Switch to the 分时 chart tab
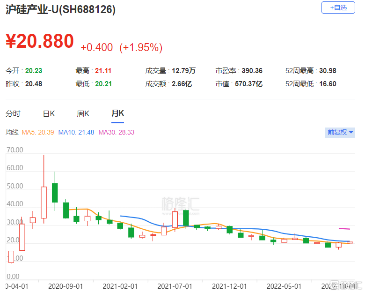 tap(13, 114)
